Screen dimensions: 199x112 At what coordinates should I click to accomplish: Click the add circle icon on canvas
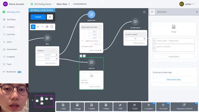pos(144,12)
